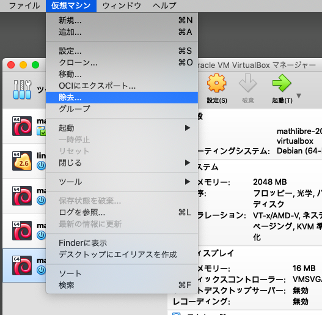Image resolution: width=322 pixels, height=315 pixels.
Task: Choose ログを参照... from the menu
Action: point(122,212)
